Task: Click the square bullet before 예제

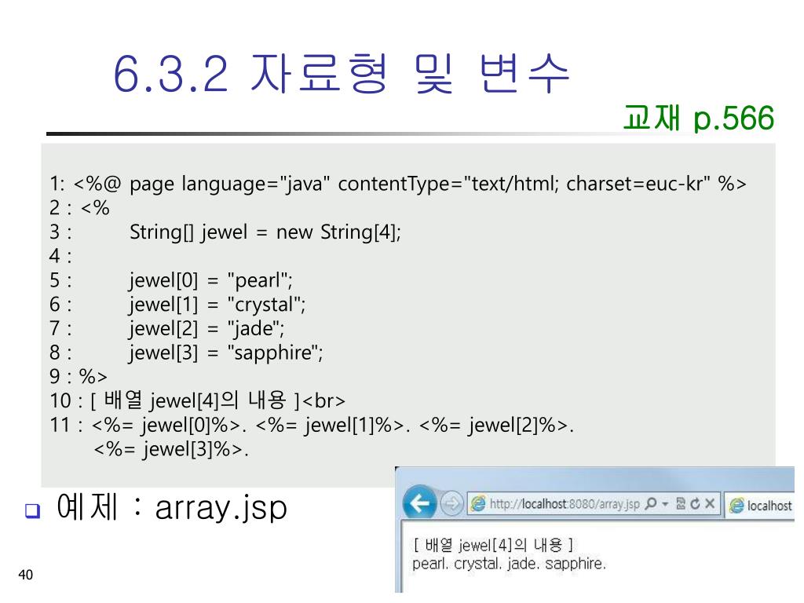Action: 32,510
